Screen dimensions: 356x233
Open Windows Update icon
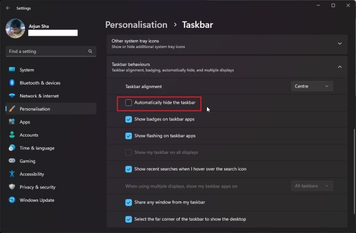[x=12, y=200]
